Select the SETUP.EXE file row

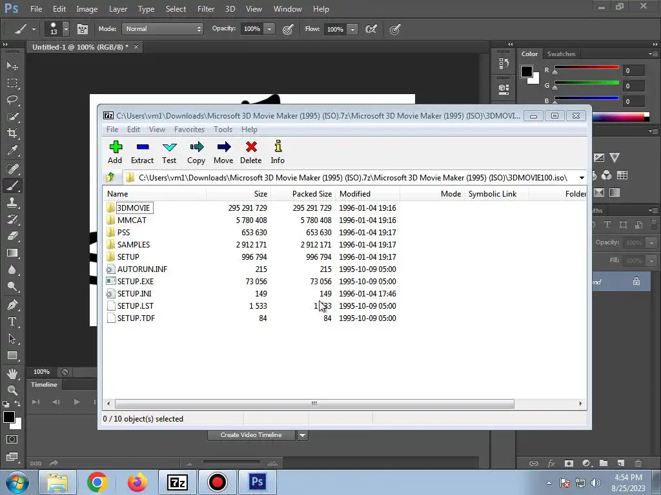coord(344,281)
